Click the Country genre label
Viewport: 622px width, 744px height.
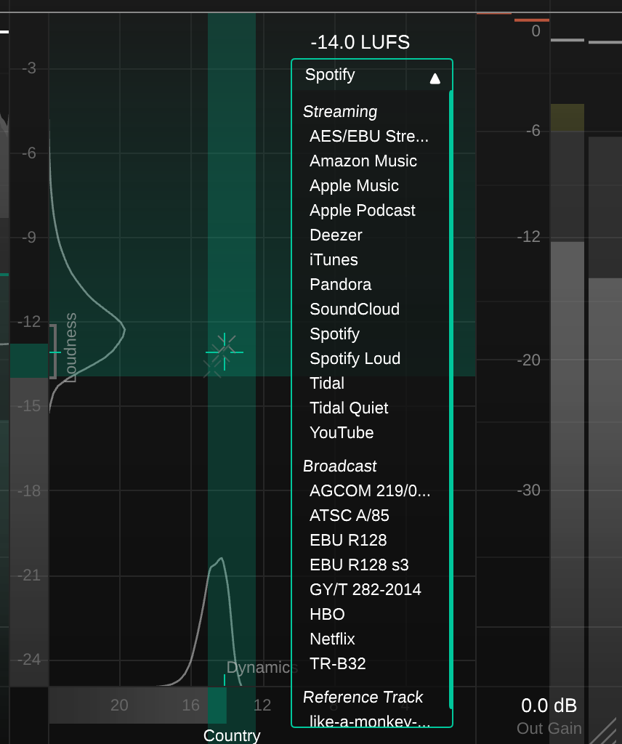coord(232,735)
